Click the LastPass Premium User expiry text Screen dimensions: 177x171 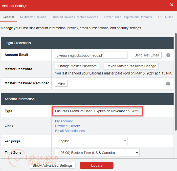coord(97,111)
